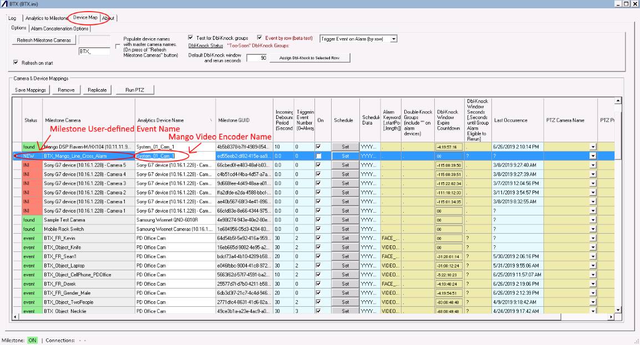
Task: Open PTZ Camera Name dropdown for Mango DSP Raven row
Action: click(x=593, y=147)
